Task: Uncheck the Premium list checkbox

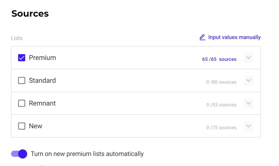Action: pos(22,58)
